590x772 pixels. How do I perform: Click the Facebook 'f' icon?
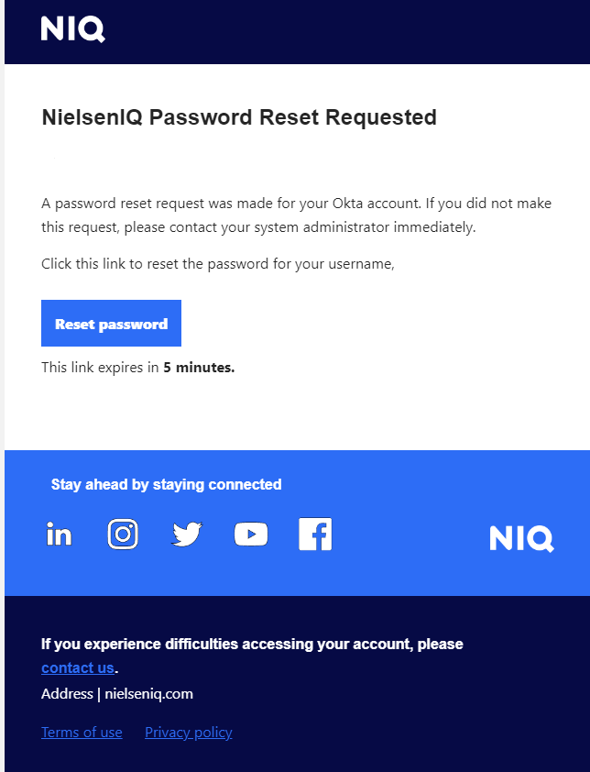pyautogui.click(x=315, y=534)
